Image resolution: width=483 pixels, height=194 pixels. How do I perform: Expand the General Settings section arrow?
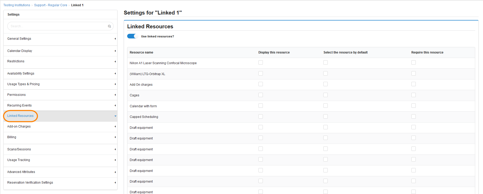click(115, 39)
